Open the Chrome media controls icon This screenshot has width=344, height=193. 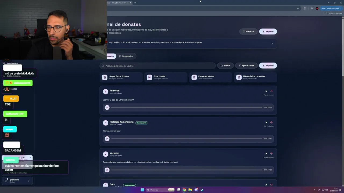point(312,9)
